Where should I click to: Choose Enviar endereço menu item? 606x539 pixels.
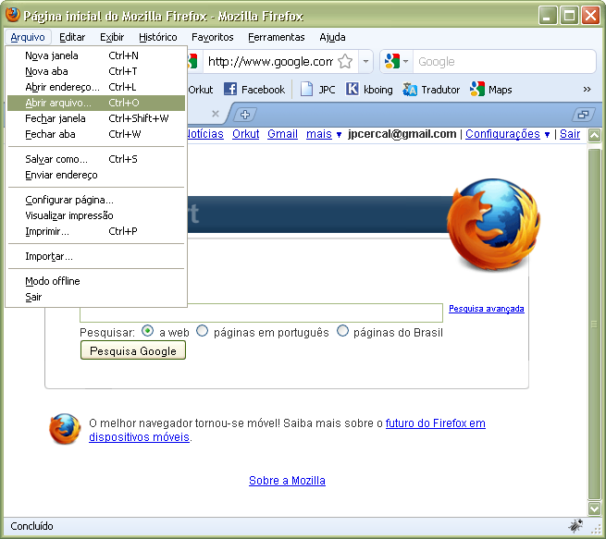click(96, 175)
